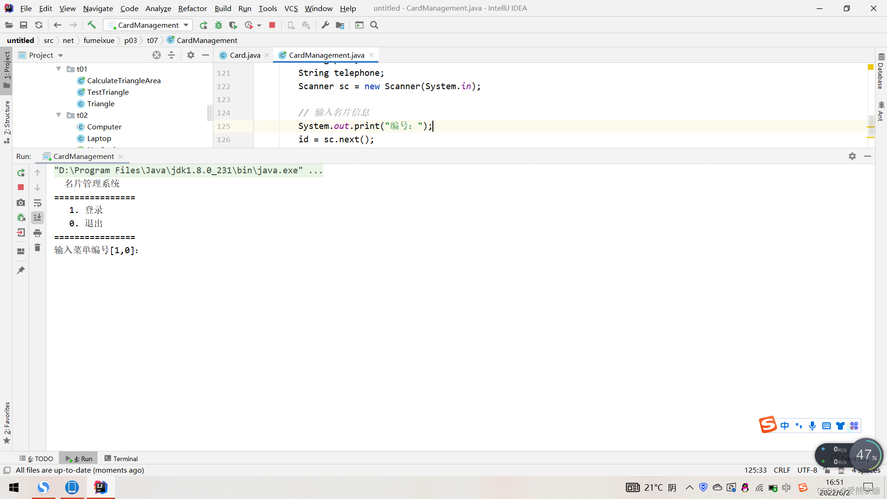Click the Search Everywhere magnifier icon
The width and height of the screenshot is (887, 499).
pyautogui.click(x=374, y=25)
